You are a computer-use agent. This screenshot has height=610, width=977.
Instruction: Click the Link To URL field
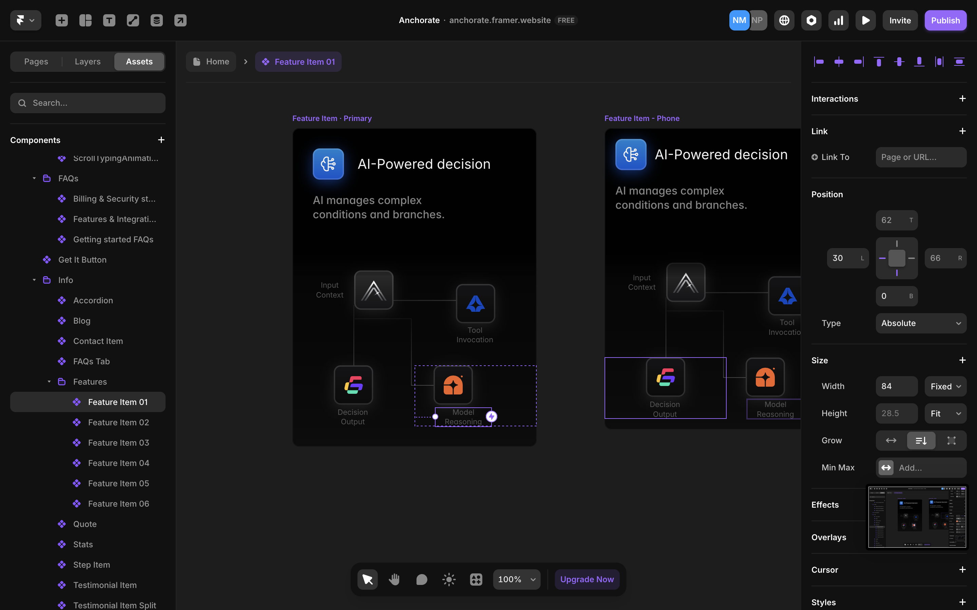click(x=920, y=157)
